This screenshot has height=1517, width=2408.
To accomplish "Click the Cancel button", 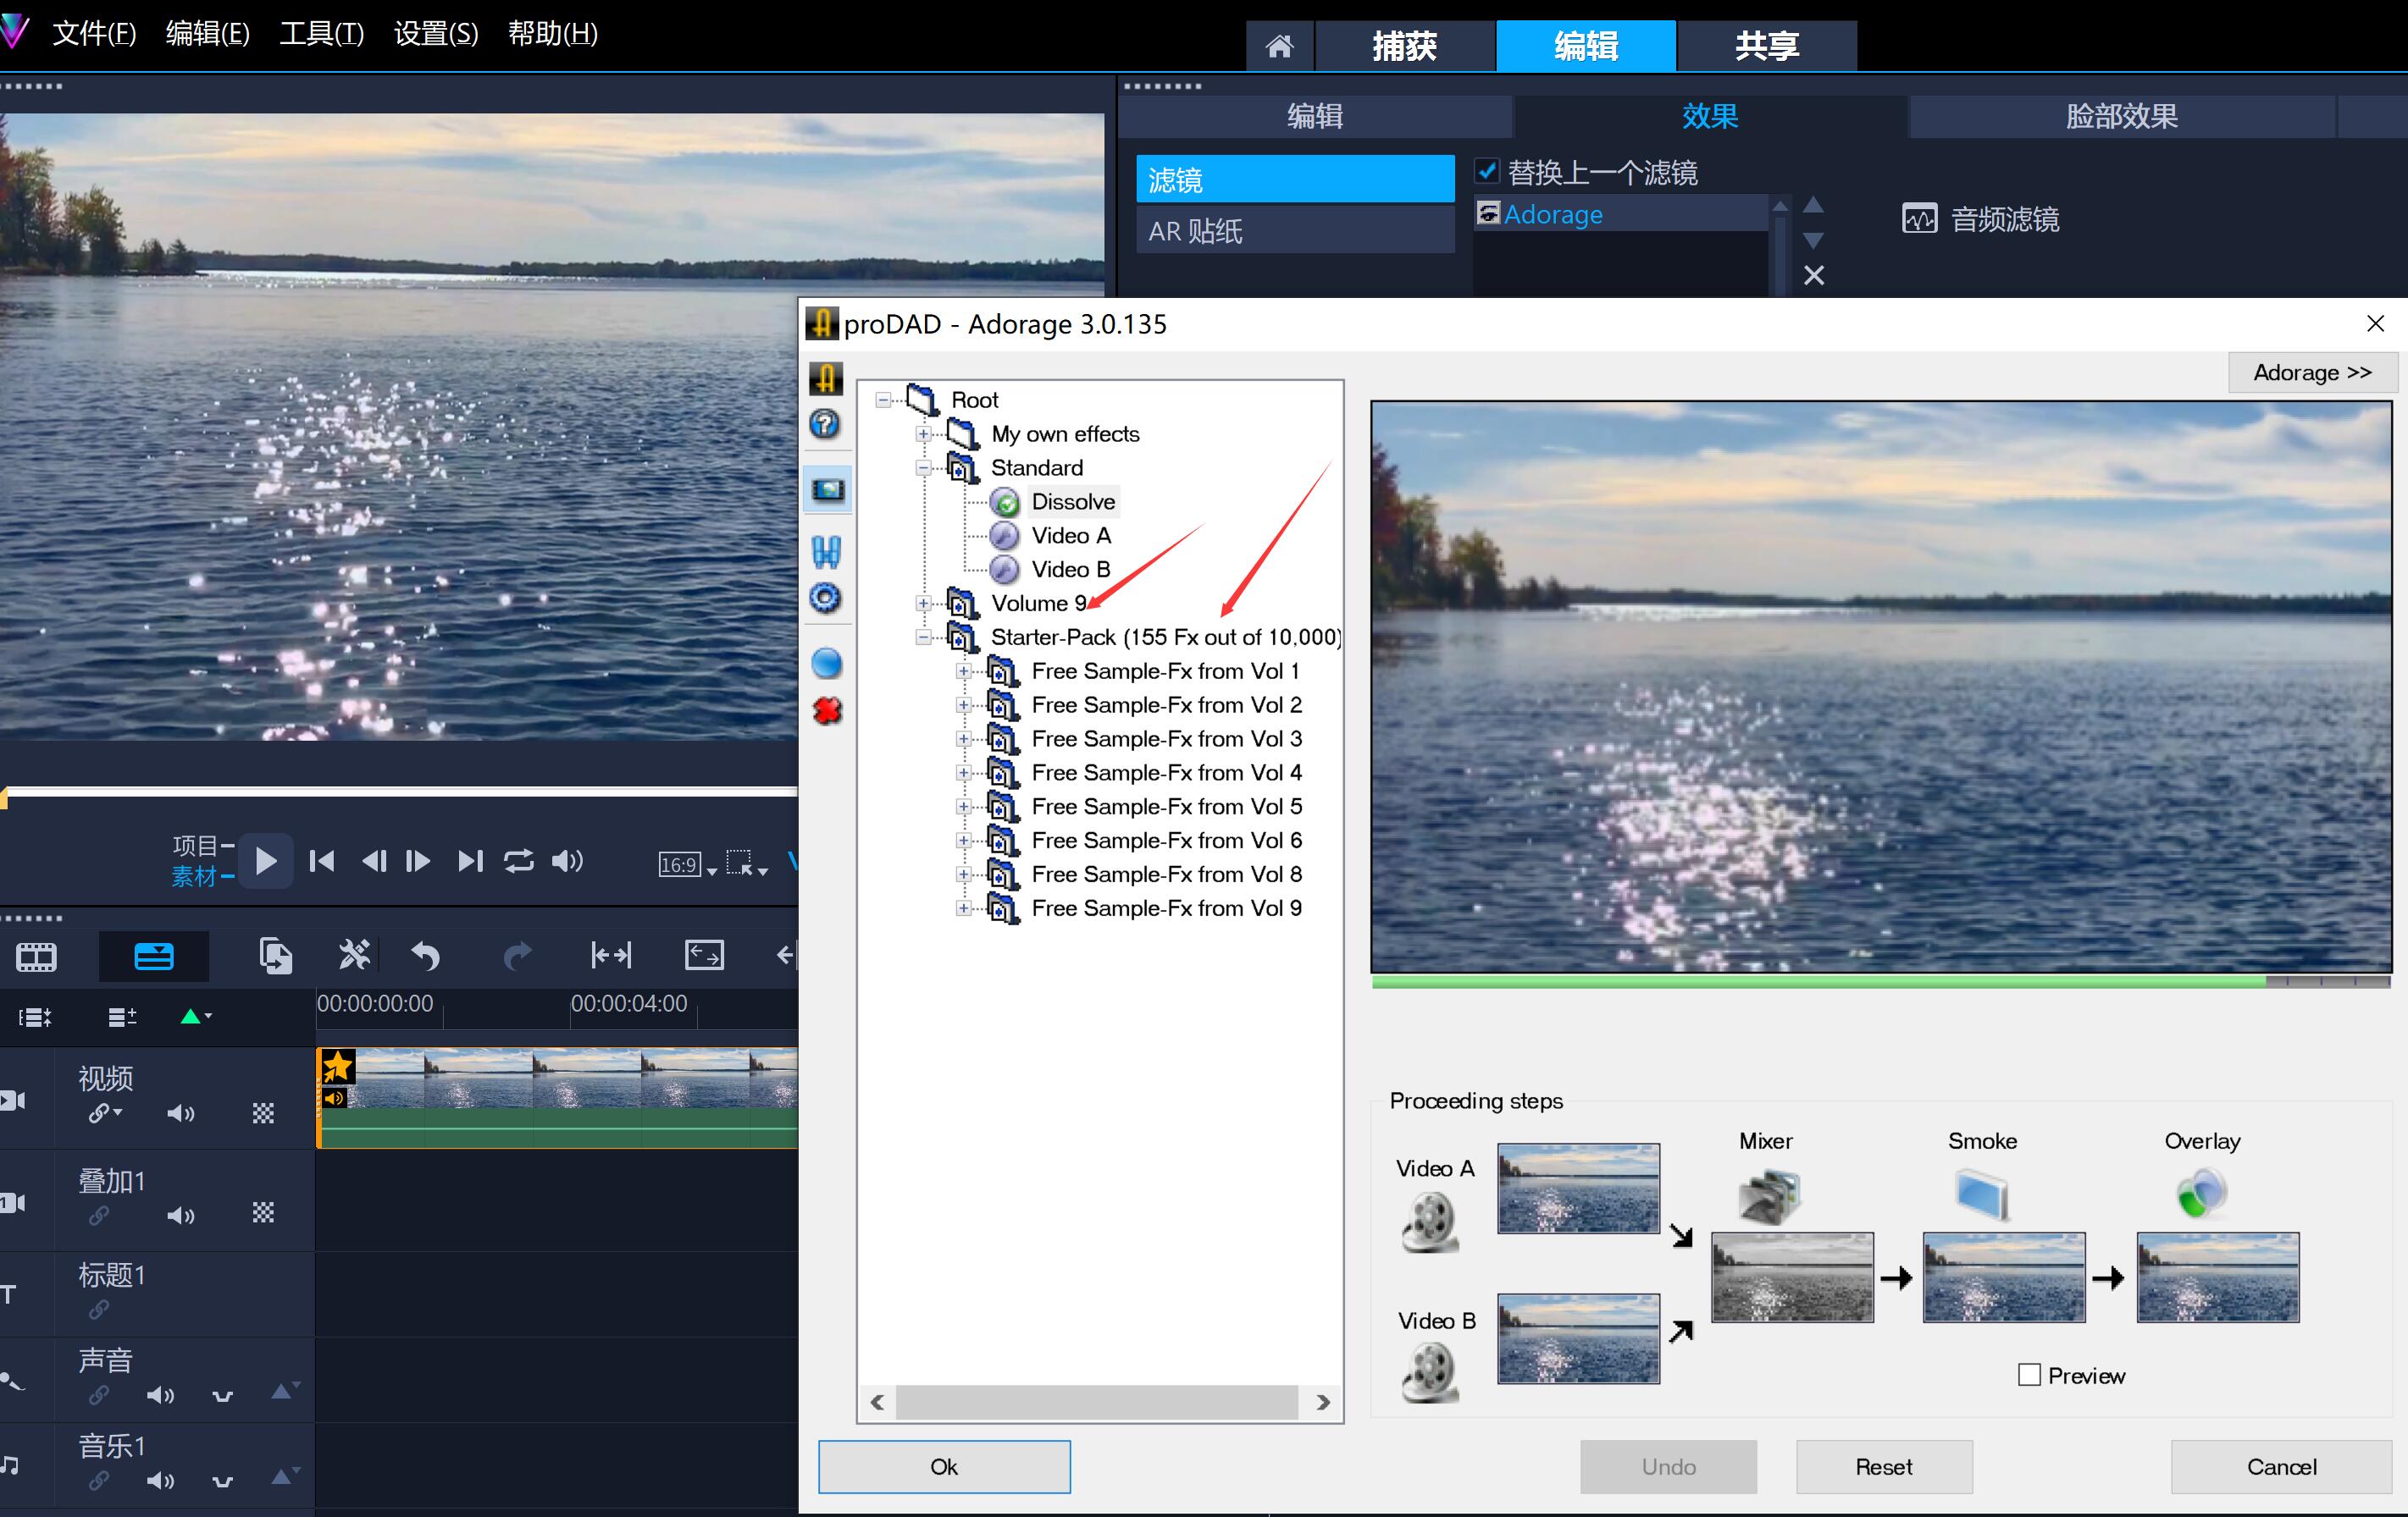I will pyautogui.click(x=2281, y=1466).
